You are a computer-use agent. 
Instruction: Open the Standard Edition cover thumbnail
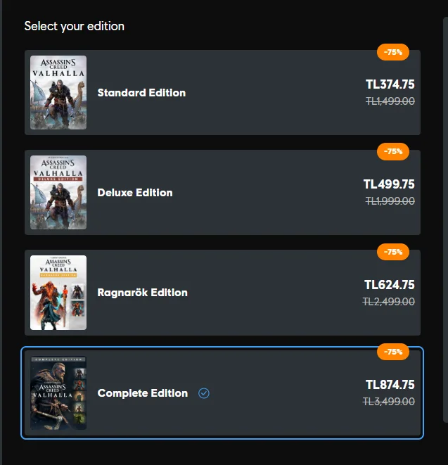(58, 92)
